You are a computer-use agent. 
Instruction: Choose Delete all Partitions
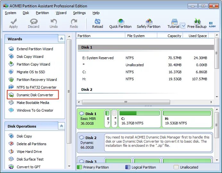click(31, 144)
